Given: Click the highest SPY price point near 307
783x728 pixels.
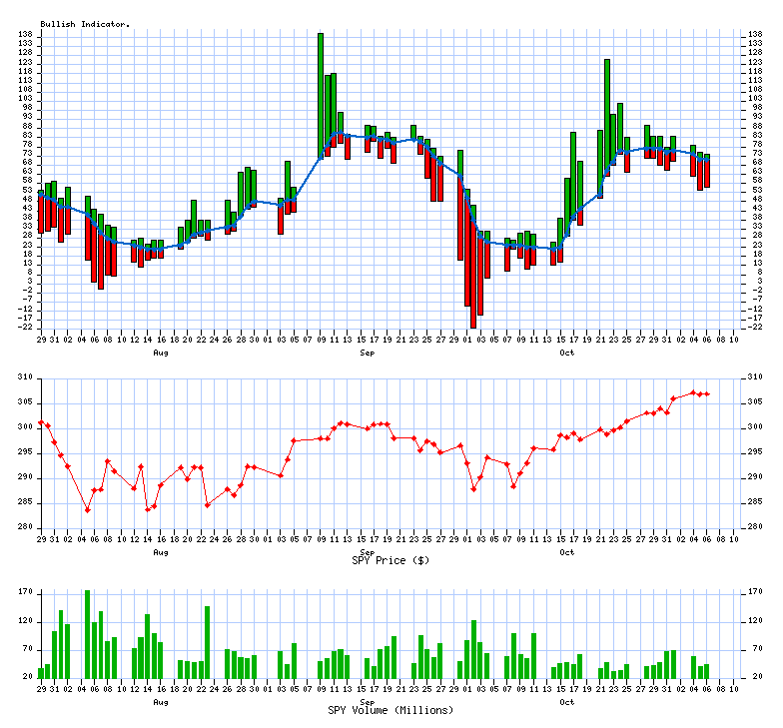Looking at the screenshot, I should point(693,391).
